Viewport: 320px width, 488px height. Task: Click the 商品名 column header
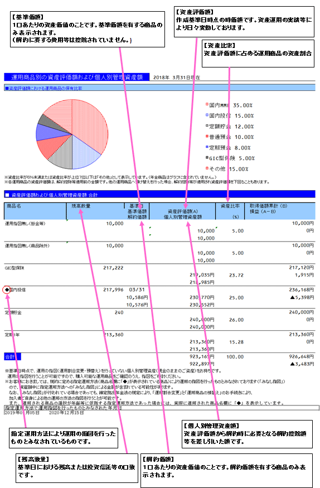click(14, 206)
